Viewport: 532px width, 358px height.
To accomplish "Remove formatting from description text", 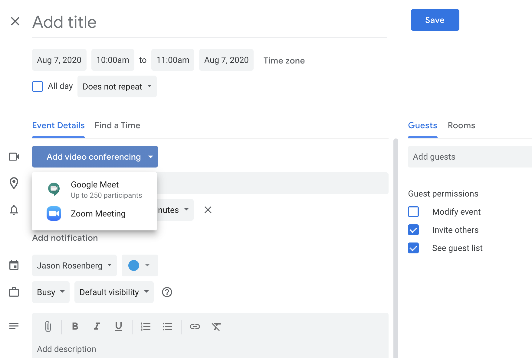I will coord(216,327).
